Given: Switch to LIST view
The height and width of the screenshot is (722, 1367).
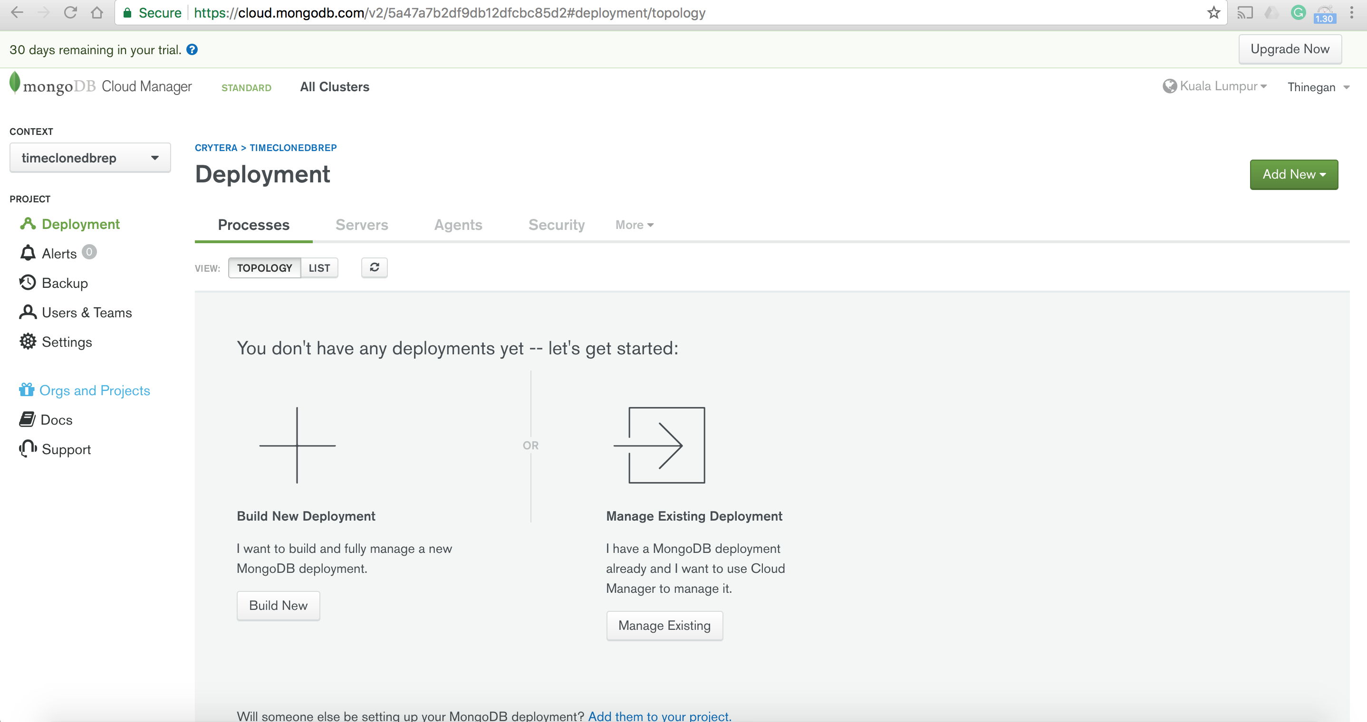Looking at the screenshot, I should pyautogui.click(x=319, y=267).
